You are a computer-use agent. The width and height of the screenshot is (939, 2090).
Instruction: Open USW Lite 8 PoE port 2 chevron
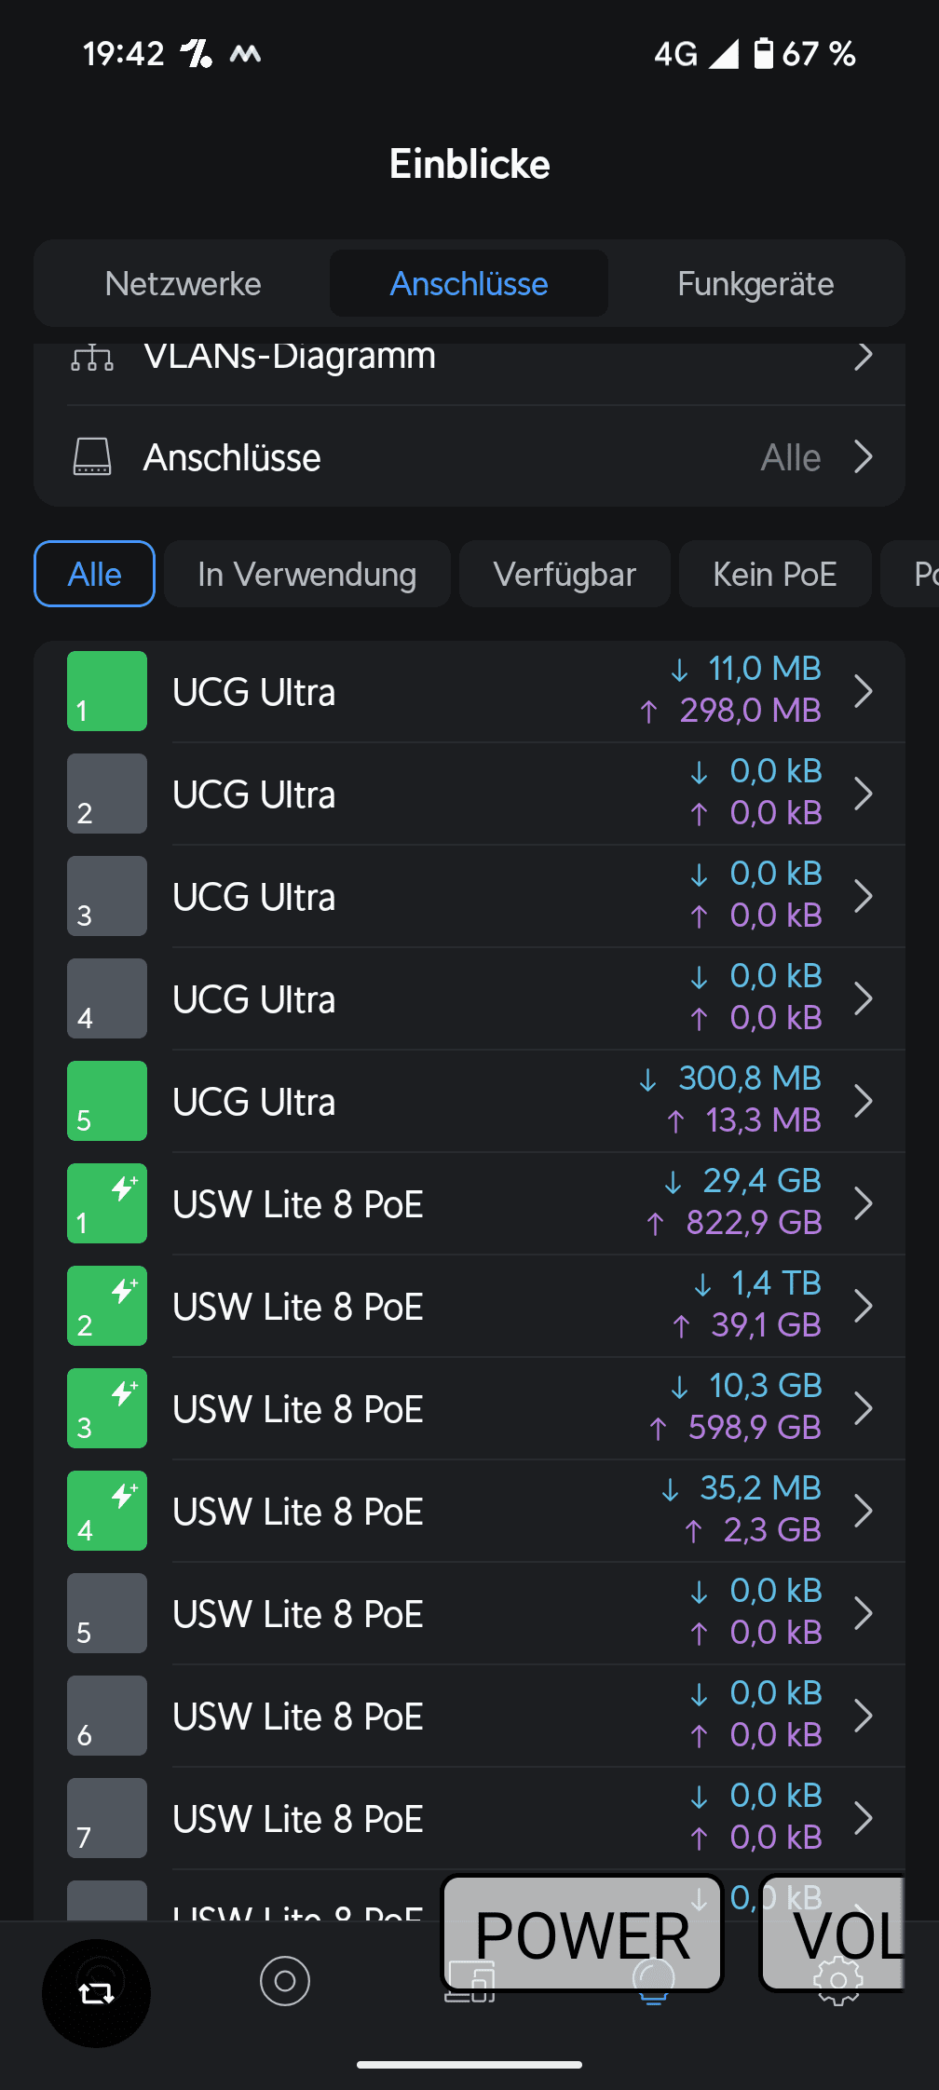(x=864, y=1306)
